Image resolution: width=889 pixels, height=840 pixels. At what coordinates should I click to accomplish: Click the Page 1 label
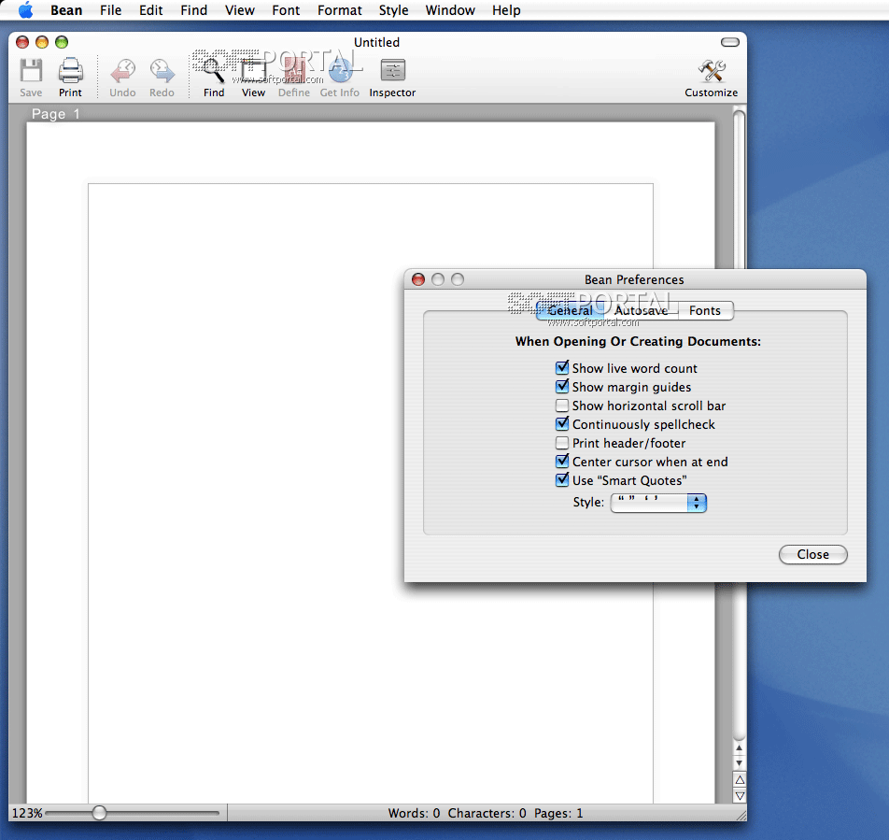pyautogui.click(x=56, y=114)
